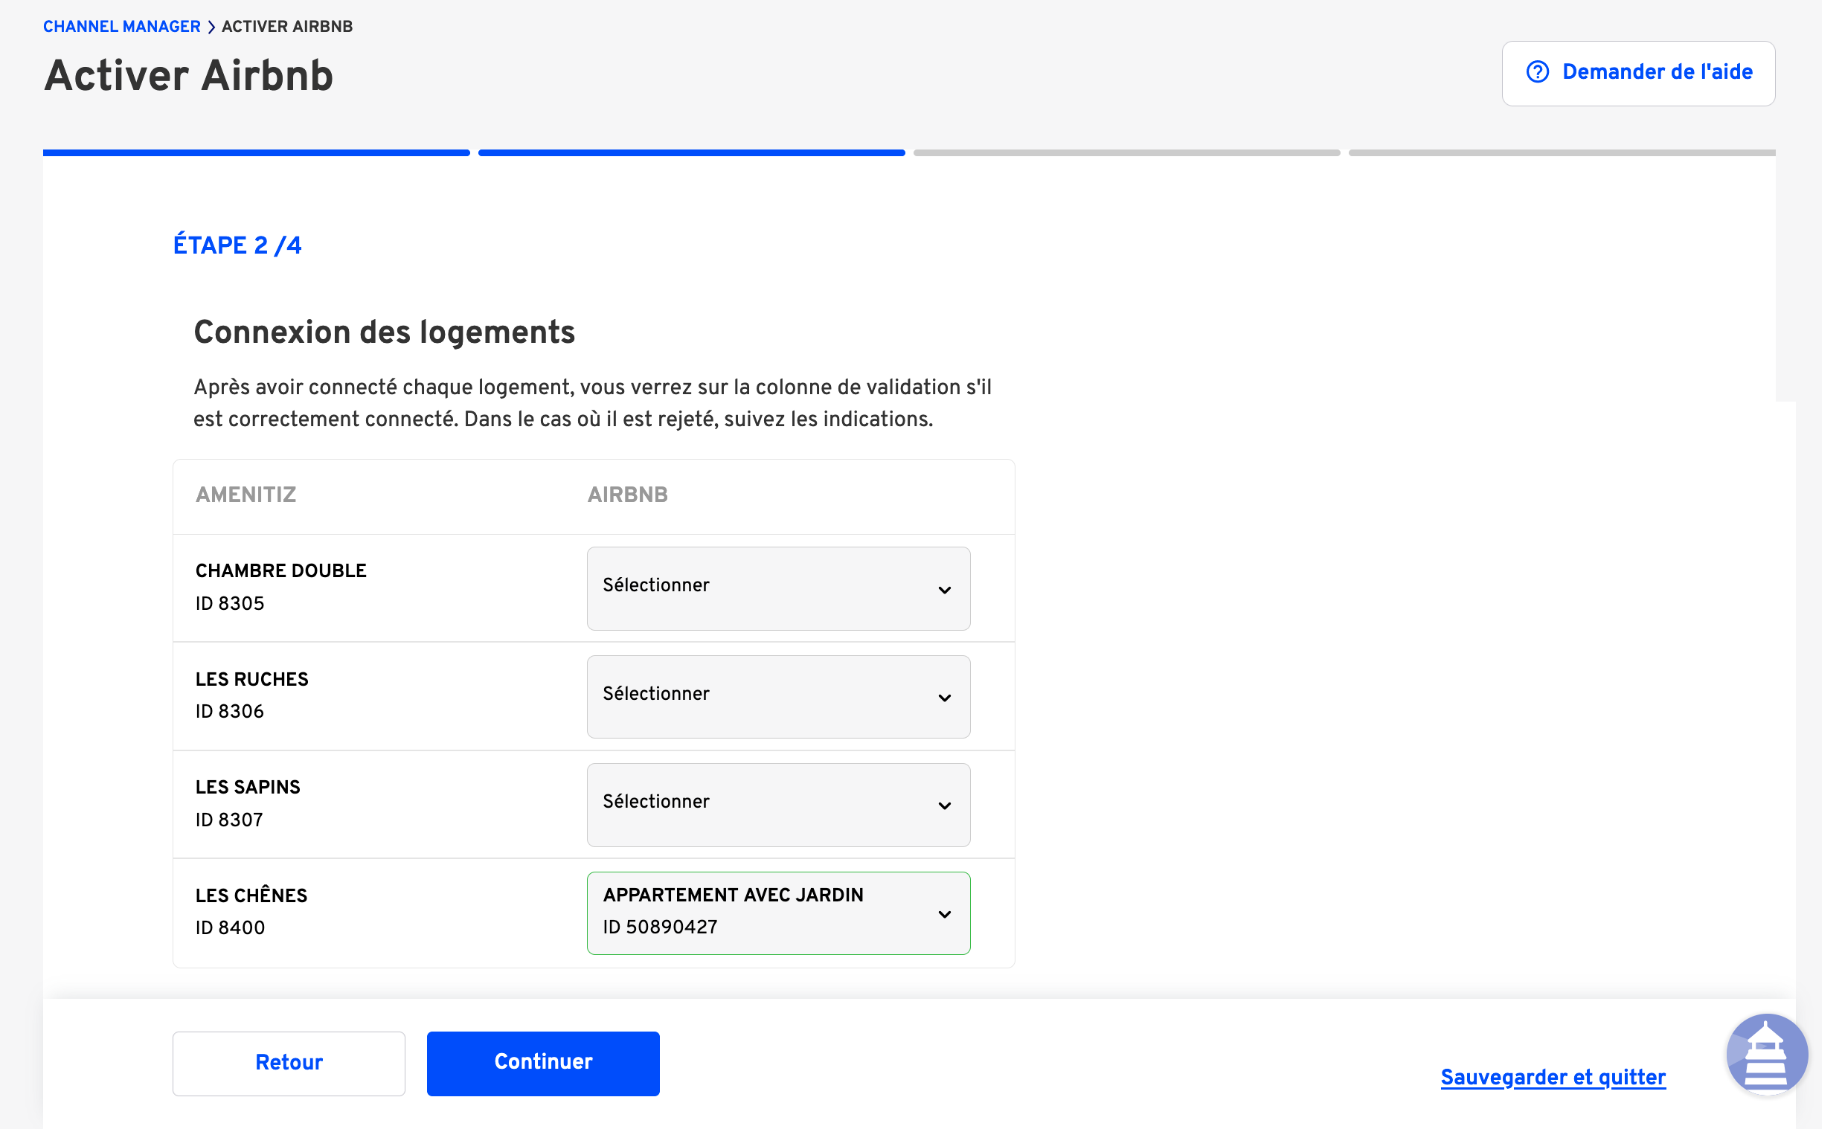The height and width of the screenshot is (1129, 1842).
Task: Click the LES CHÊNES listing name
Action: 251,895
